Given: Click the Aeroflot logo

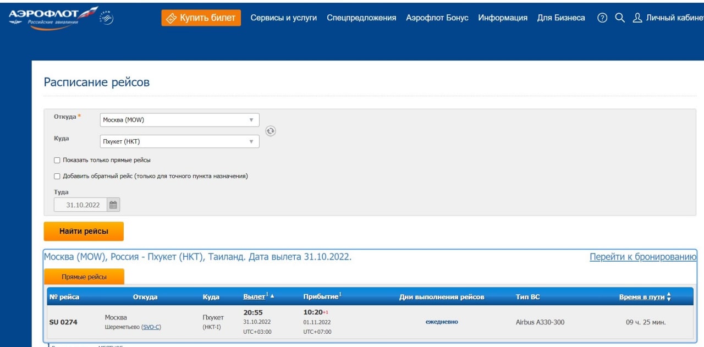Looking at the screenshot, I should (52, 18).
